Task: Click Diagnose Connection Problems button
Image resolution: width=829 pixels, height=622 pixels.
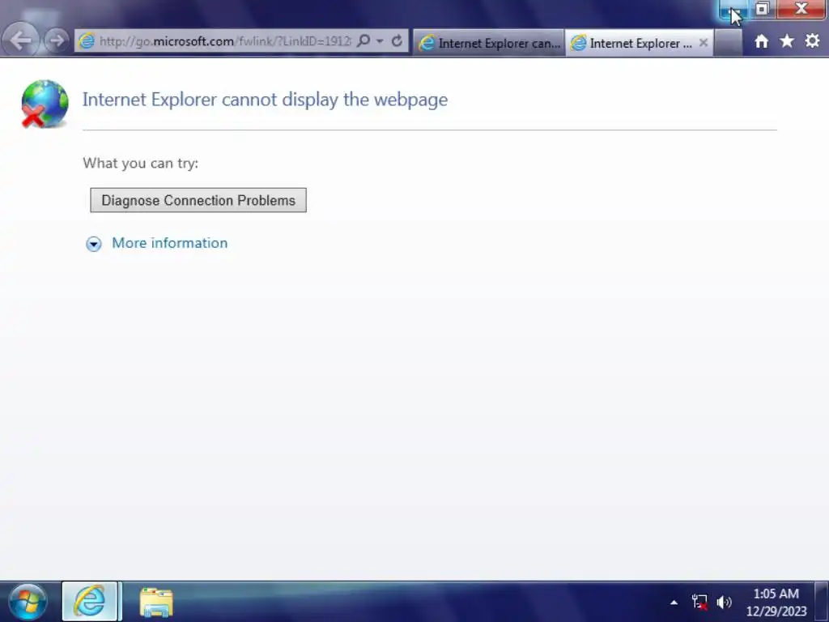Action: (198, 201)
